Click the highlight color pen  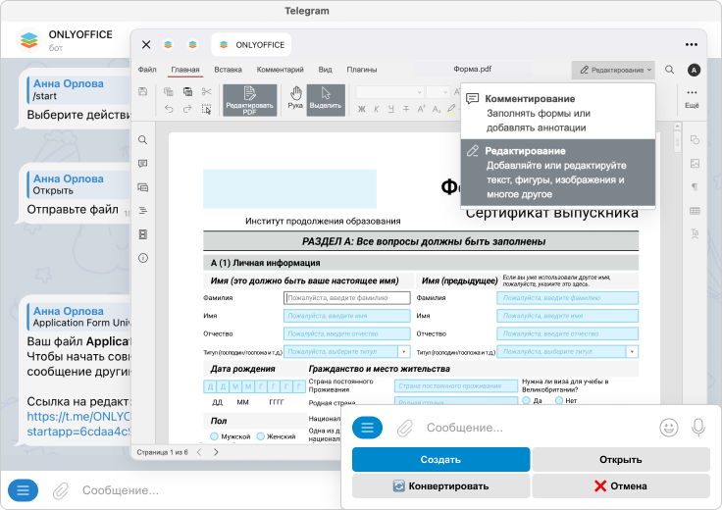[451, 109]
